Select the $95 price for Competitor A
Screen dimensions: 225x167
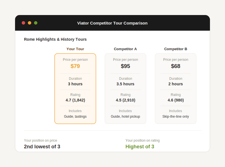[125, 66]
